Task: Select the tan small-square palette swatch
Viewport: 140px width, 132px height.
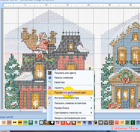Action: 122,122
